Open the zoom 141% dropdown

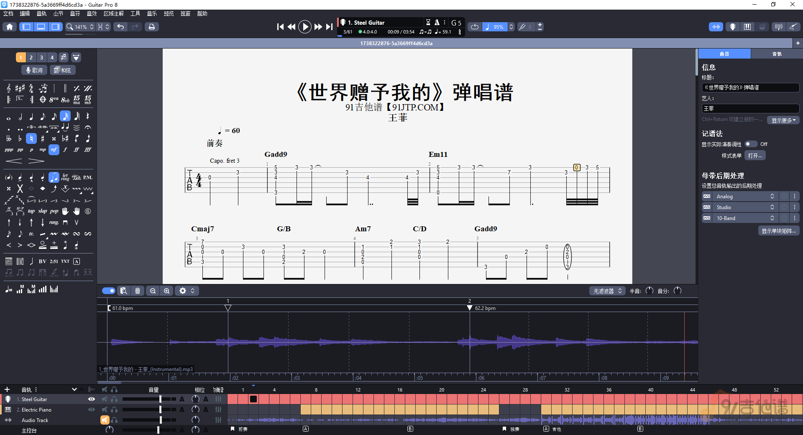point(80,27)
